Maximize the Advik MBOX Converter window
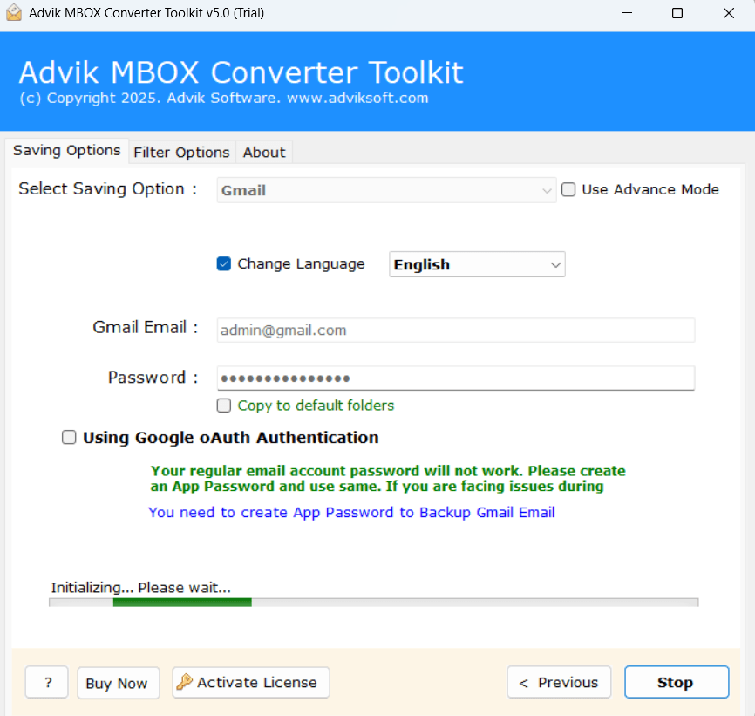This screenshot has width=755, height=716. 677,13
